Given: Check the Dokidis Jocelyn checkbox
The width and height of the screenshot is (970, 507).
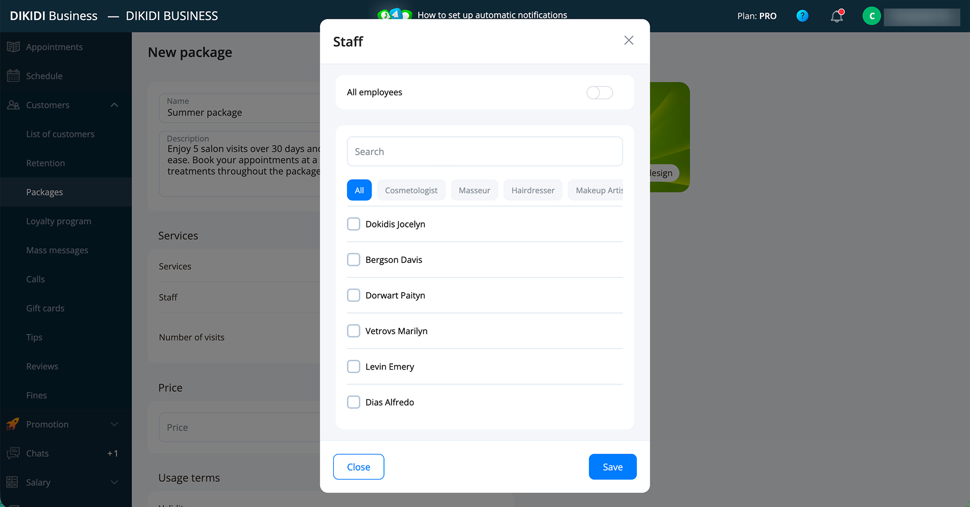Looking at the screenshot, I should point(354,224).
